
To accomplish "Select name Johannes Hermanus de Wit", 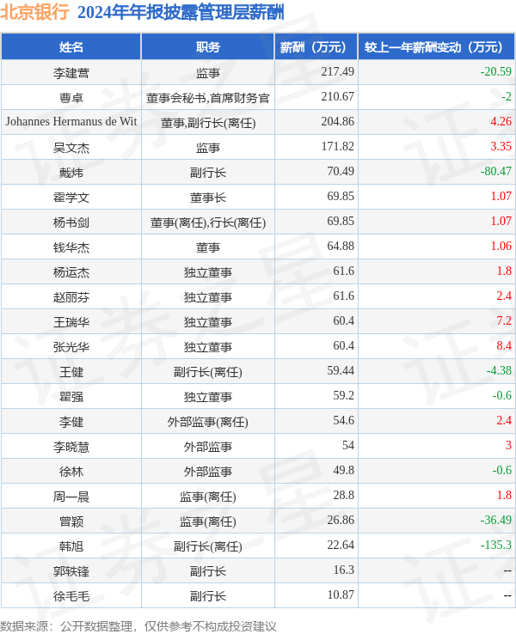I will 71,122.
